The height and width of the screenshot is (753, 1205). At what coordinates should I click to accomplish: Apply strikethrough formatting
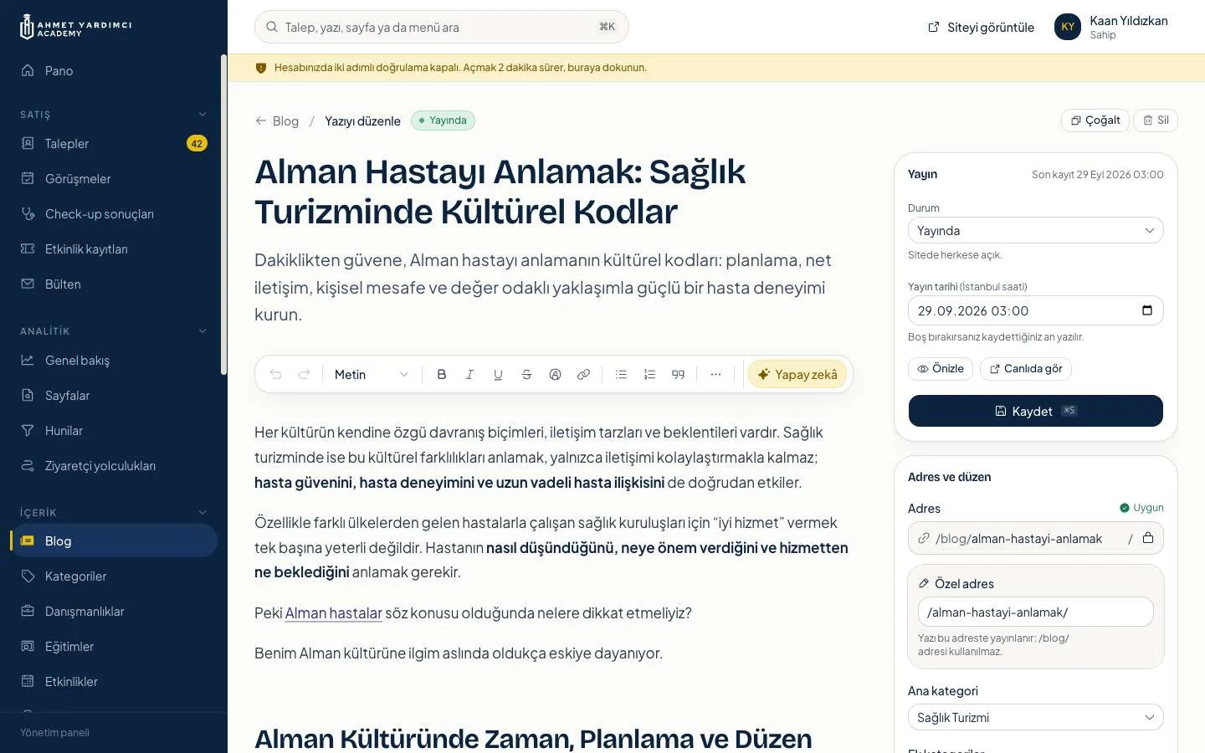point(526,375)
